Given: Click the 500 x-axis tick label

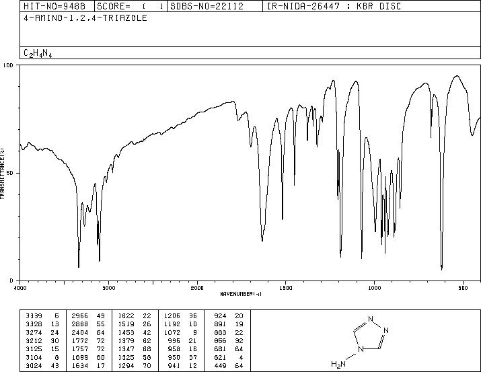Looking at the screenshot, I should click(464, 288).
